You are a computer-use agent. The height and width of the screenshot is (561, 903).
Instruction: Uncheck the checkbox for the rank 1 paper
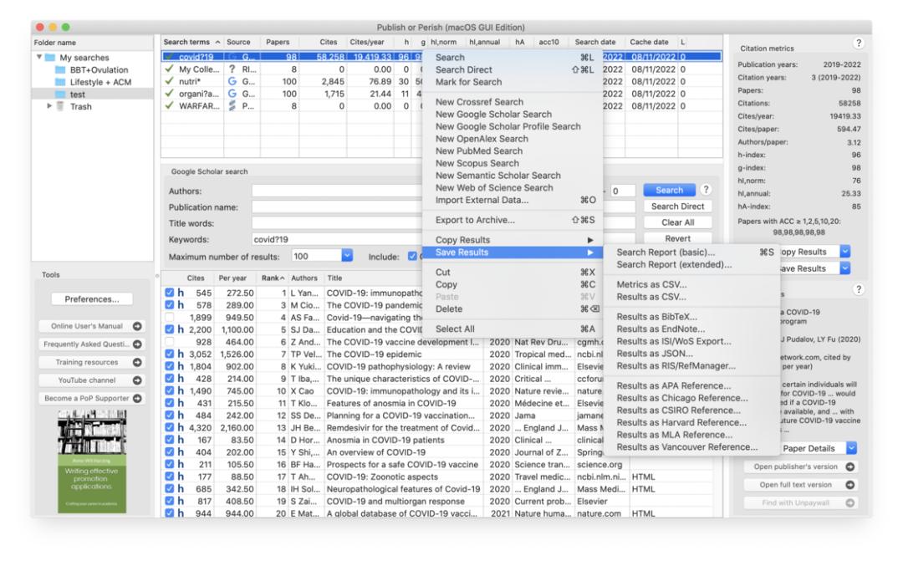(170, 293)
